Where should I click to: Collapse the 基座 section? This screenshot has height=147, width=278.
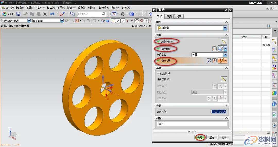coord(226,68)
